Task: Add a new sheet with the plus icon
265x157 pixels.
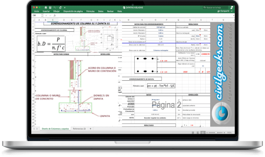Action: (x=90, y=128)
